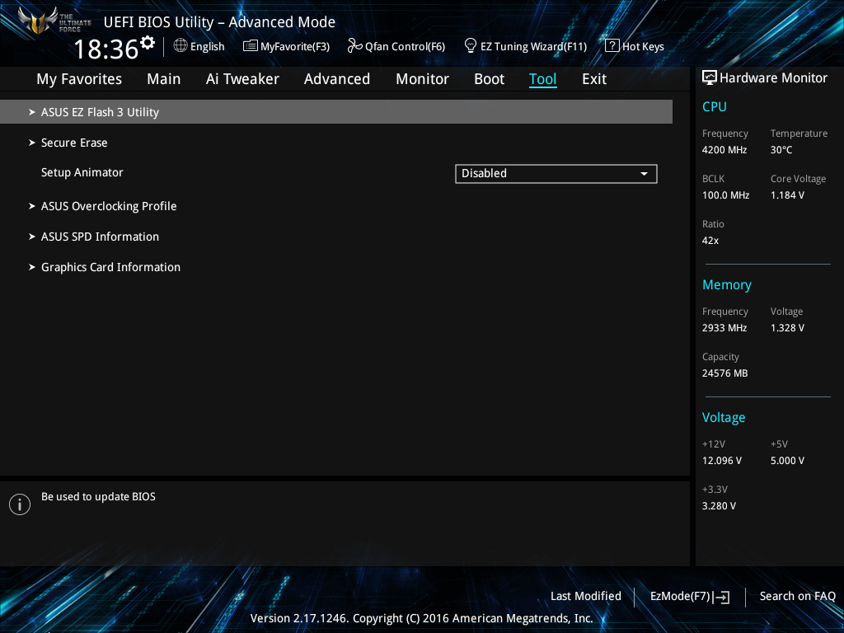Click CPU temperature value 30°C

click(x=781, y=150)
